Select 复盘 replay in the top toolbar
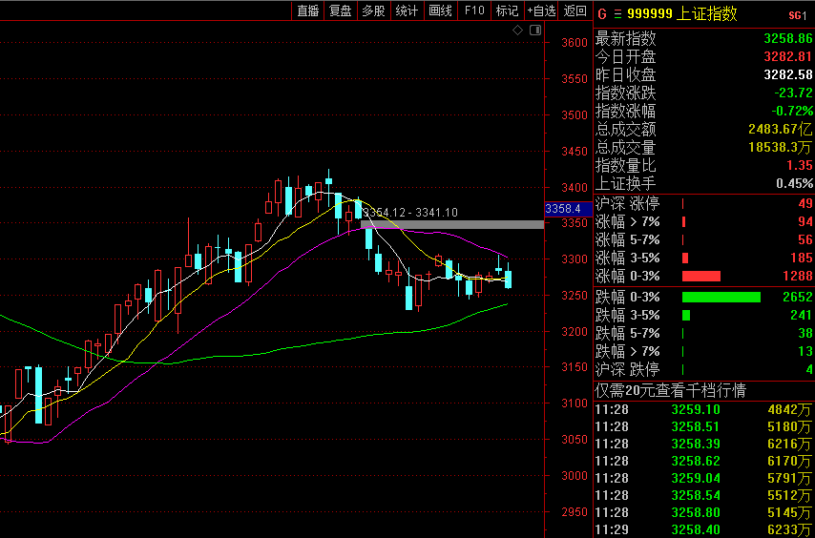 341,10
